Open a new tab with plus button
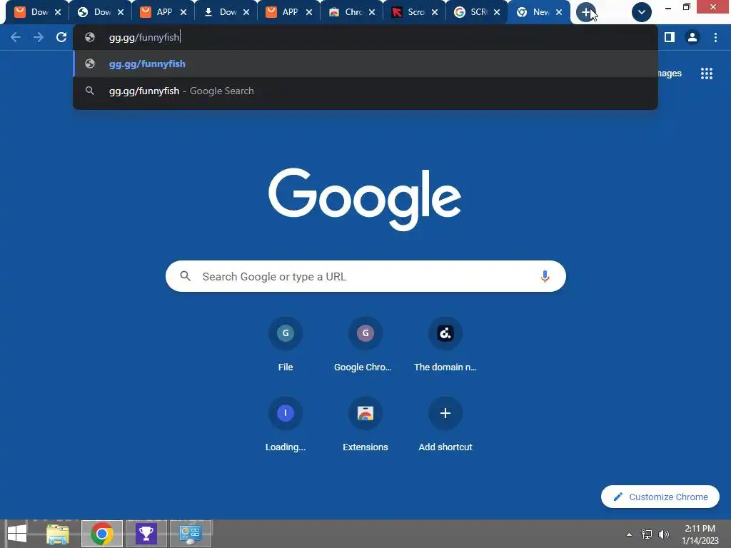Screen dimensions: 731x548 (585, 12)
